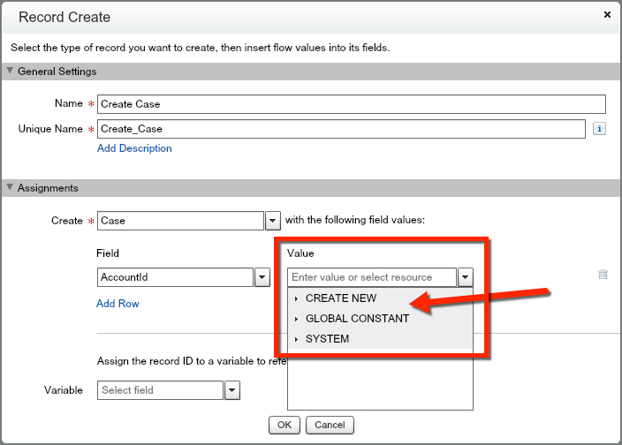The width and height of the screenshot is (622, 445).
Task: Open the Create object type dropdown
Action: coord(273,221)
